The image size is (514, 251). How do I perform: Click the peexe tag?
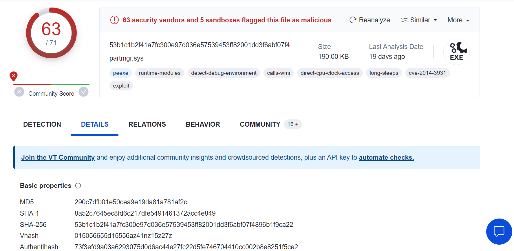tap(120, 73)
